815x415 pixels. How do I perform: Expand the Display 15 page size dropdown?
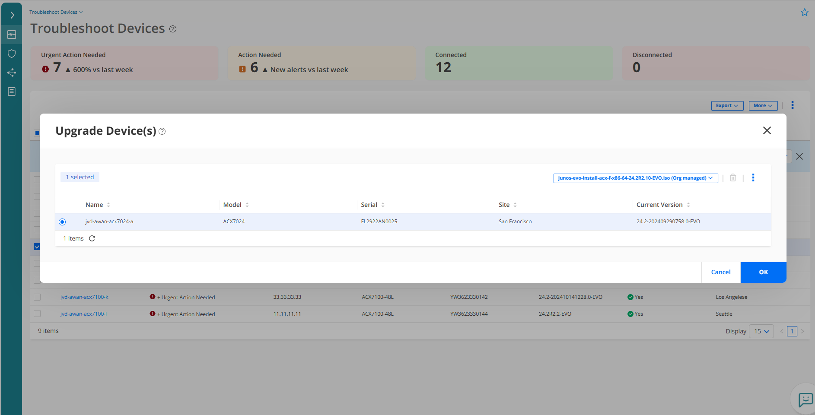point(761,331)
